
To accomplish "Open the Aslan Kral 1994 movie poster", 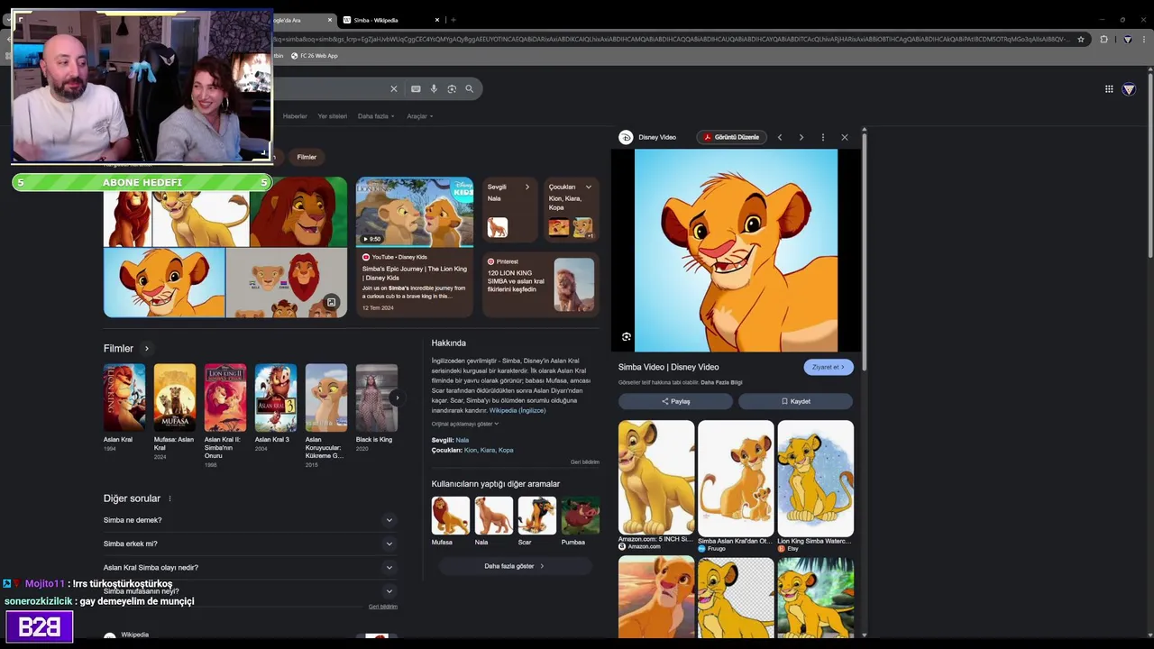I will (x=124, y=398).
